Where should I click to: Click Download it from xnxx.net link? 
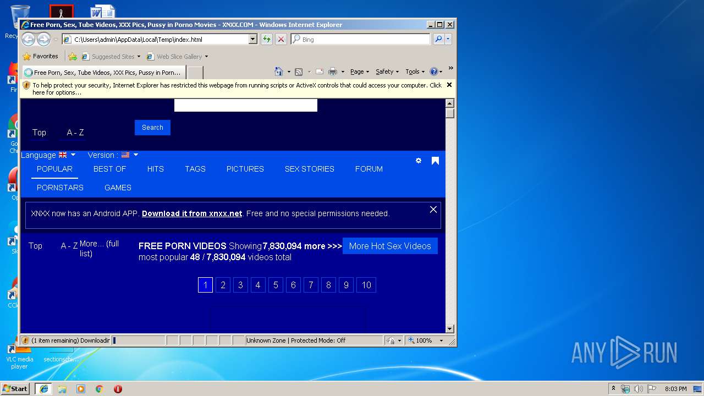[192, 213]
